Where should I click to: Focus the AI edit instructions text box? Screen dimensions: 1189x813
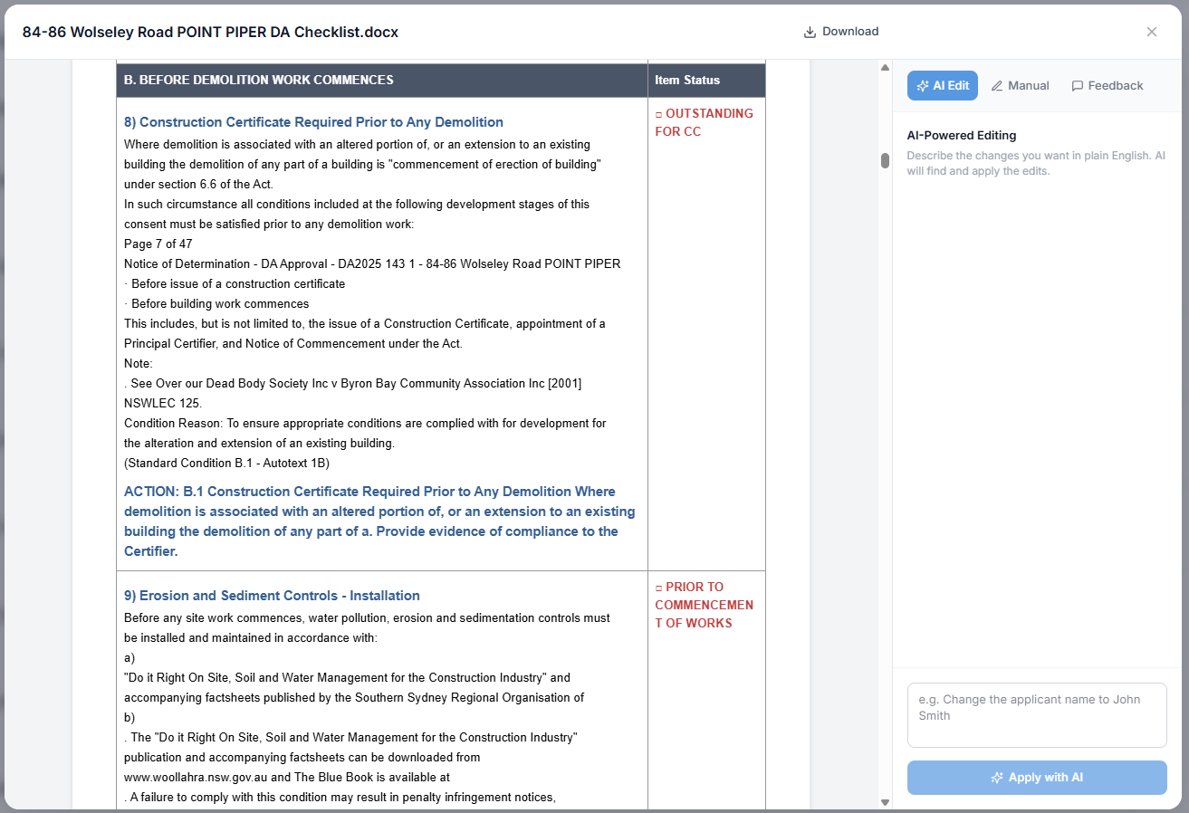pos(1037,714)
